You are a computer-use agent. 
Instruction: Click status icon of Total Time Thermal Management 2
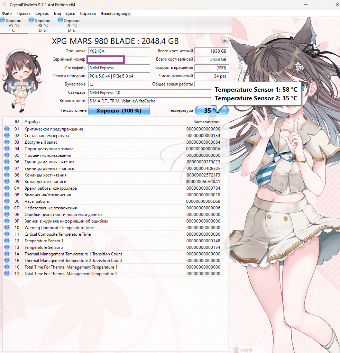(7, 273)
